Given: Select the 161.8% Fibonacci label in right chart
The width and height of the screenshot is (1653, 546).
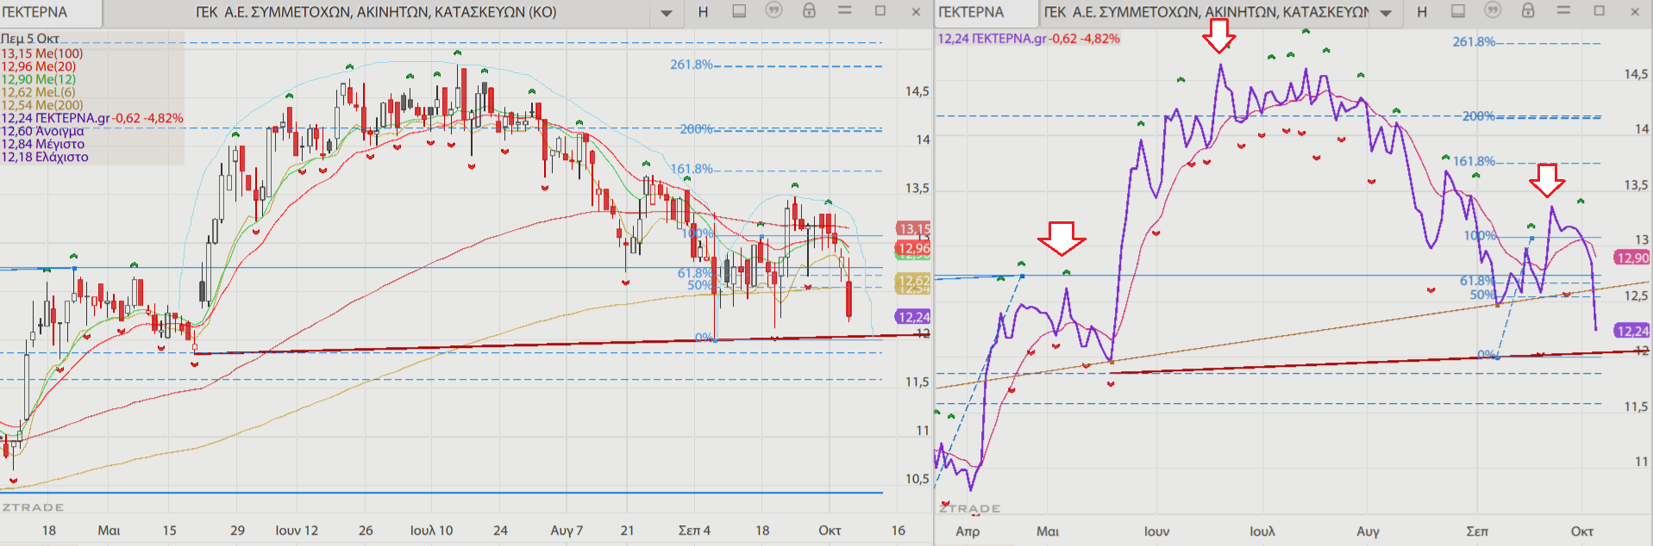Looking at the screenshot, I should click(x=1475, y=161).
